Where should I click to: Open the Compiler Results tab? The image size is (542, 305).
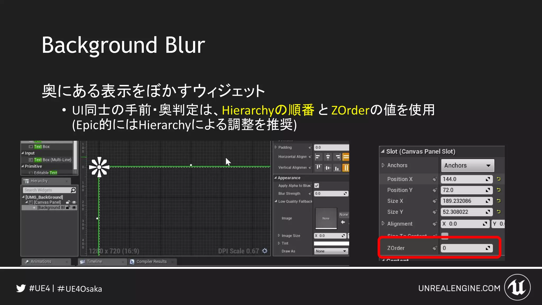[x=152, y=262]
